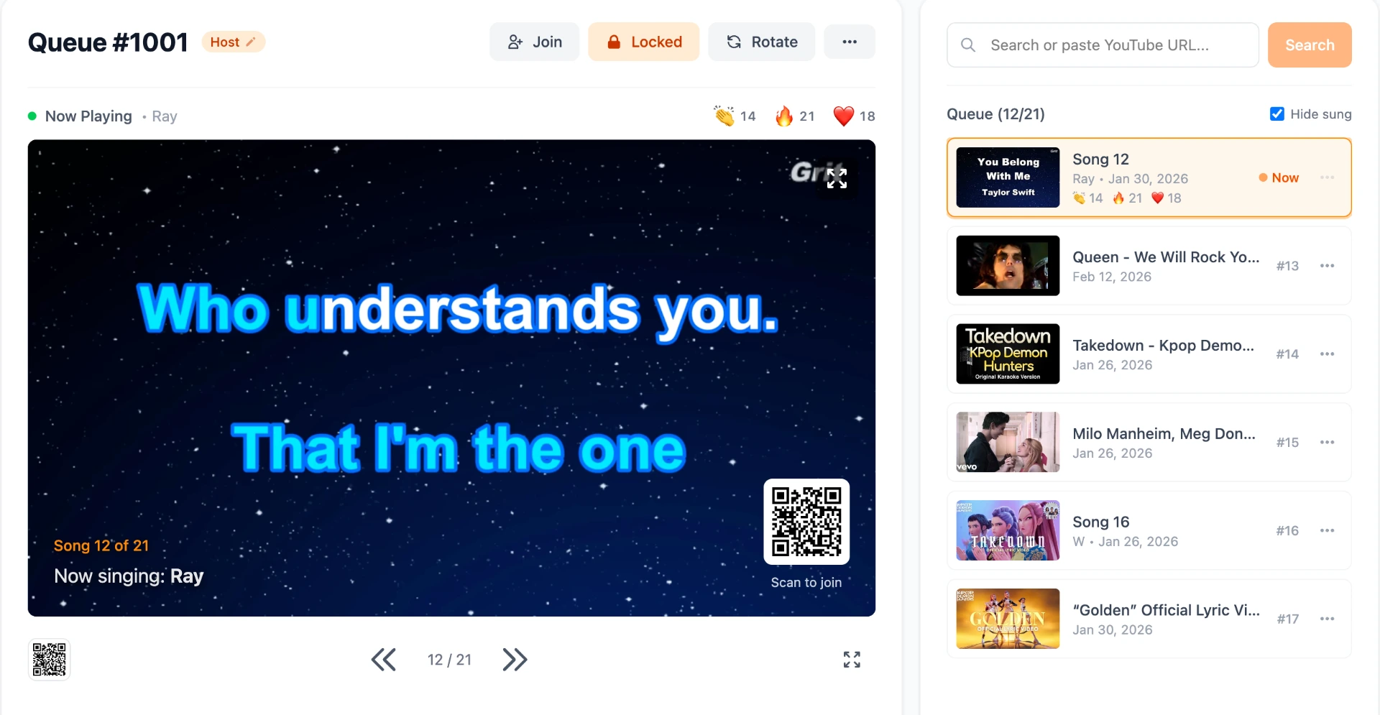Focus the YouTube URL search field
Screen dimensions: 1380x715
coord(1103,45)
